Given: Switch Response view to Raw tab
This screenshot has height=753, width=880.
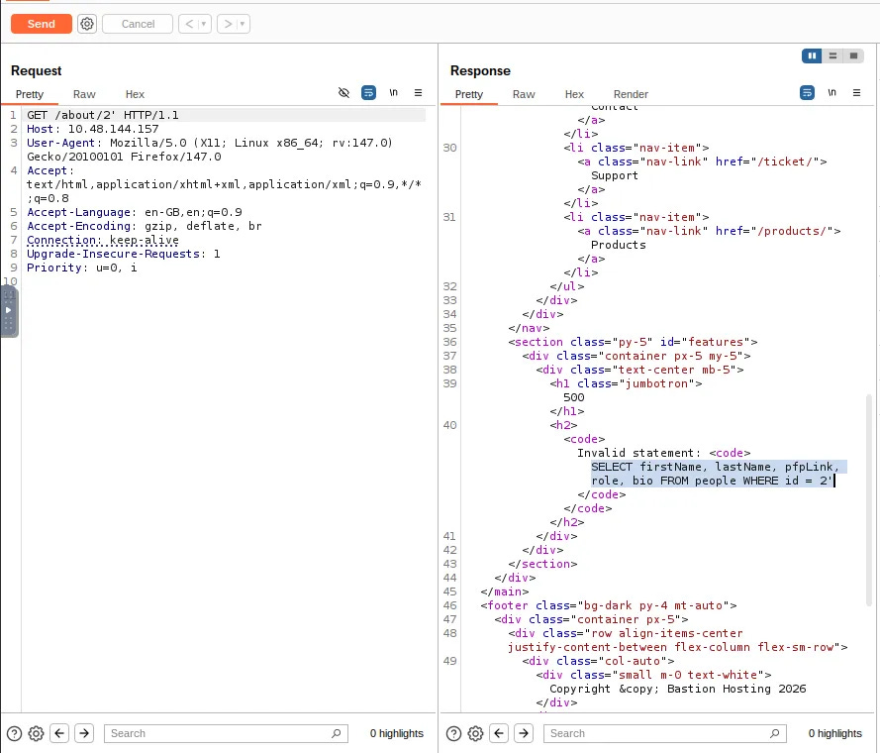Looking at the screenshot, I should click(x=524, y=94).
